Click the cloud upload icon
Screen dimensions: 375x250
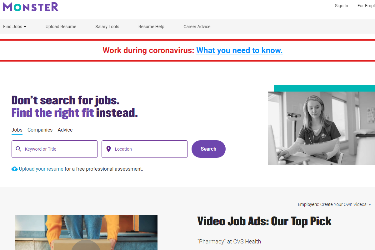coord(14,169)
